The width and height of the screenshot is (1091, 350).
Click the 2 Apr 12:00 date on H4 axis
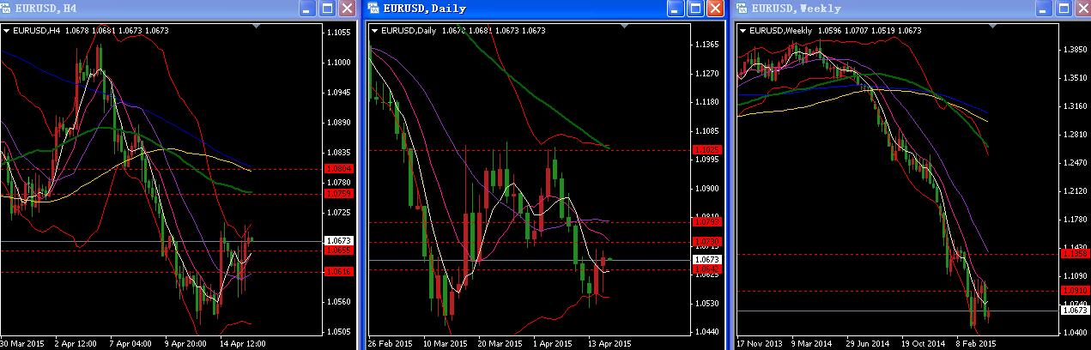[74, 343]
